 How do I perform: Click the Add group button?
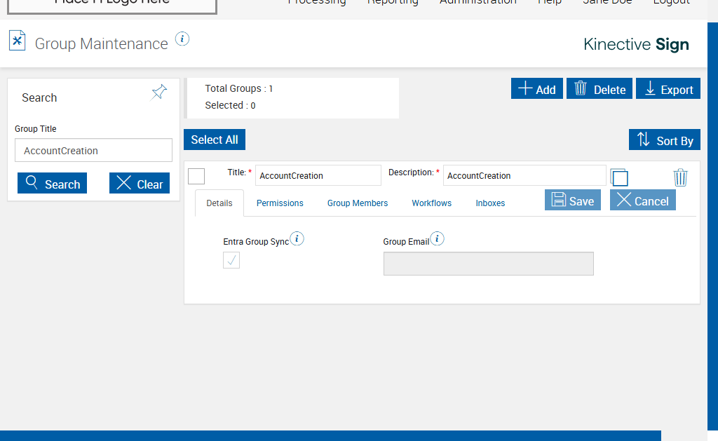click(536, 88)
